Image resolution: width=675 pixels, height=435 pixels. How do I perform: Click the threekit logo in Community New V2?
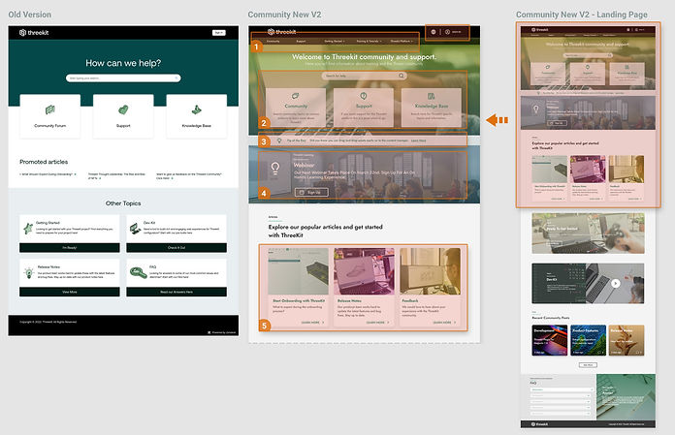coord(282,32)
